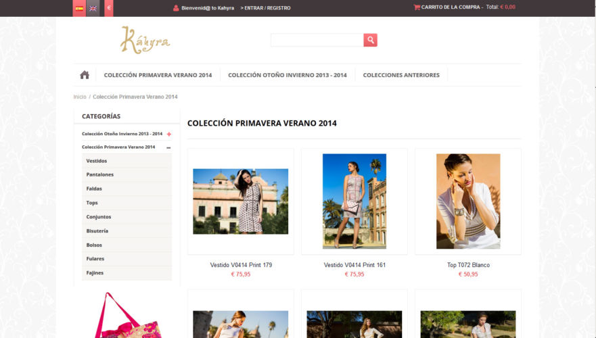Click the Kahyra logo
Screen dimensions: 596x338
click(145, 40)
